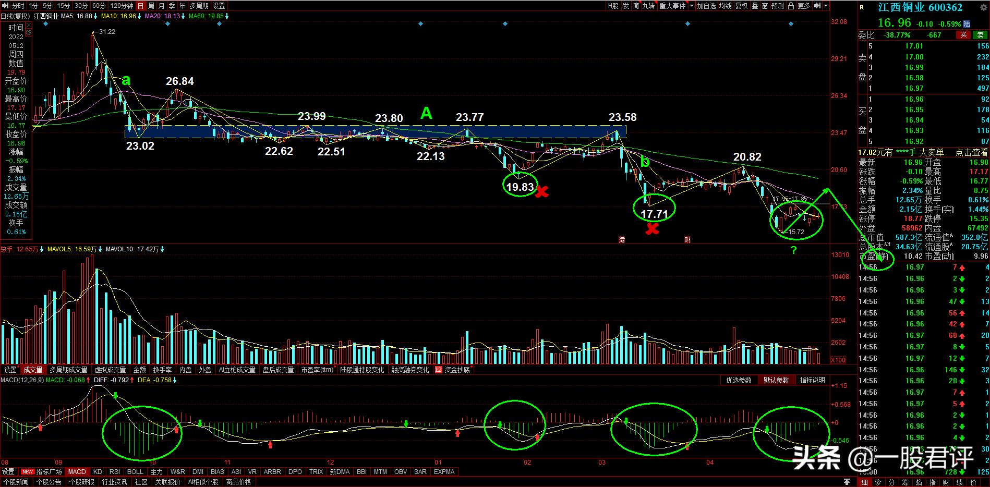Viewport: 990px width, 487px height.
Task: Open the 叠 overlay tool
Action: [755, 6]
